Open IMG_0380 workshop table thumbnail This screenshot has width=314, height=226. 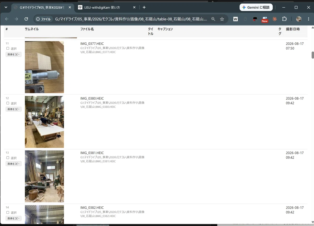pos(44,122)
